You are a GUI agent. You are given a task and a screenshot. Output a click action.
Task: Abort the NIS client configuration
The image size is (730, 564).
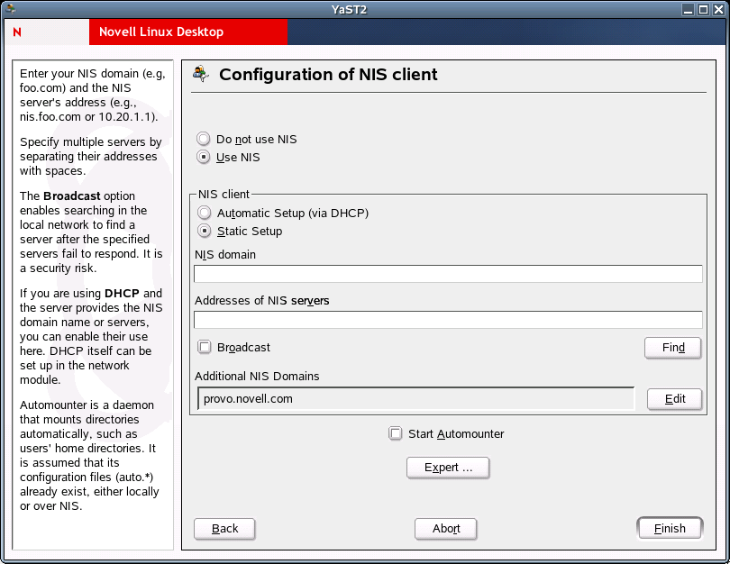pyautogui.click(x=445, y=529)
